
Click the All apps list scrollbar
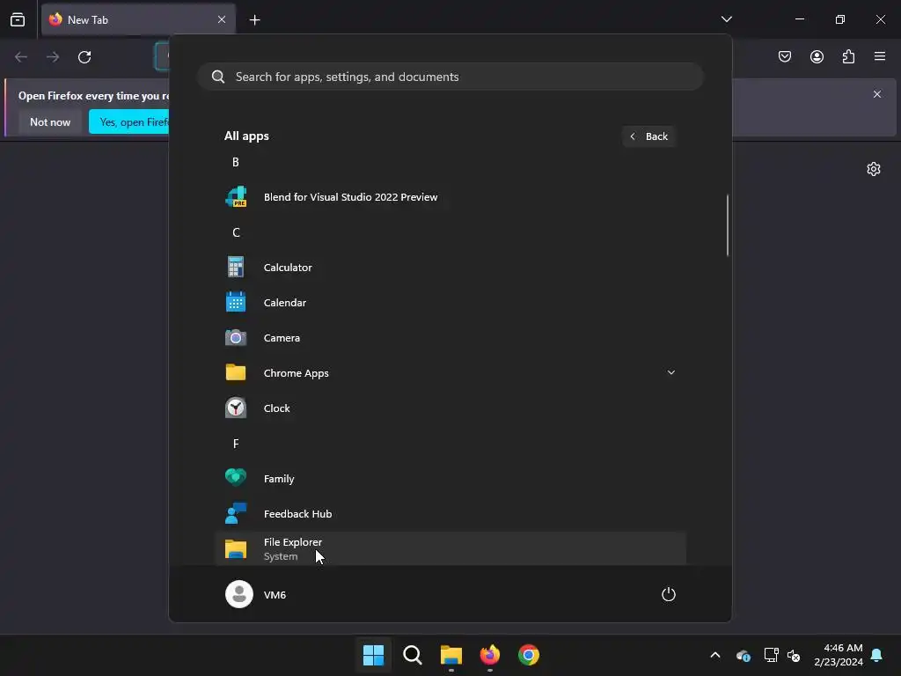(x=728, y=225)
